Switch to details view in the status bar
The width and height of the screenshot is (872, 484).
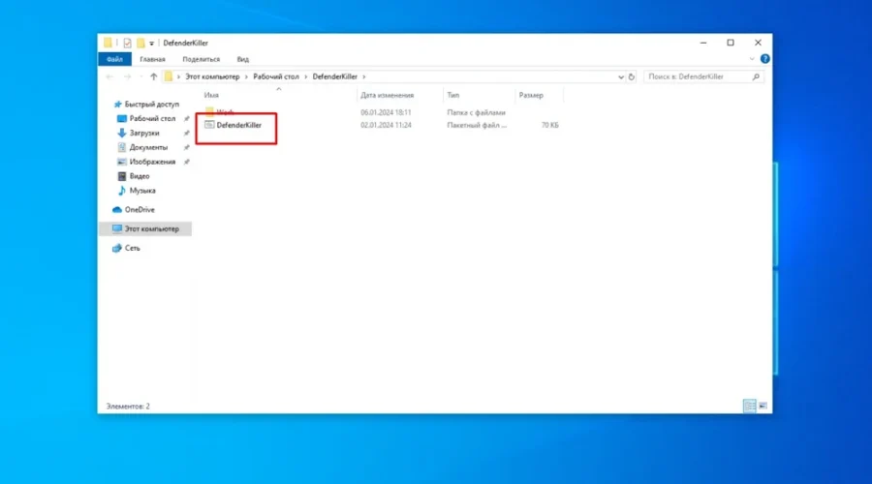pos(749,407)
